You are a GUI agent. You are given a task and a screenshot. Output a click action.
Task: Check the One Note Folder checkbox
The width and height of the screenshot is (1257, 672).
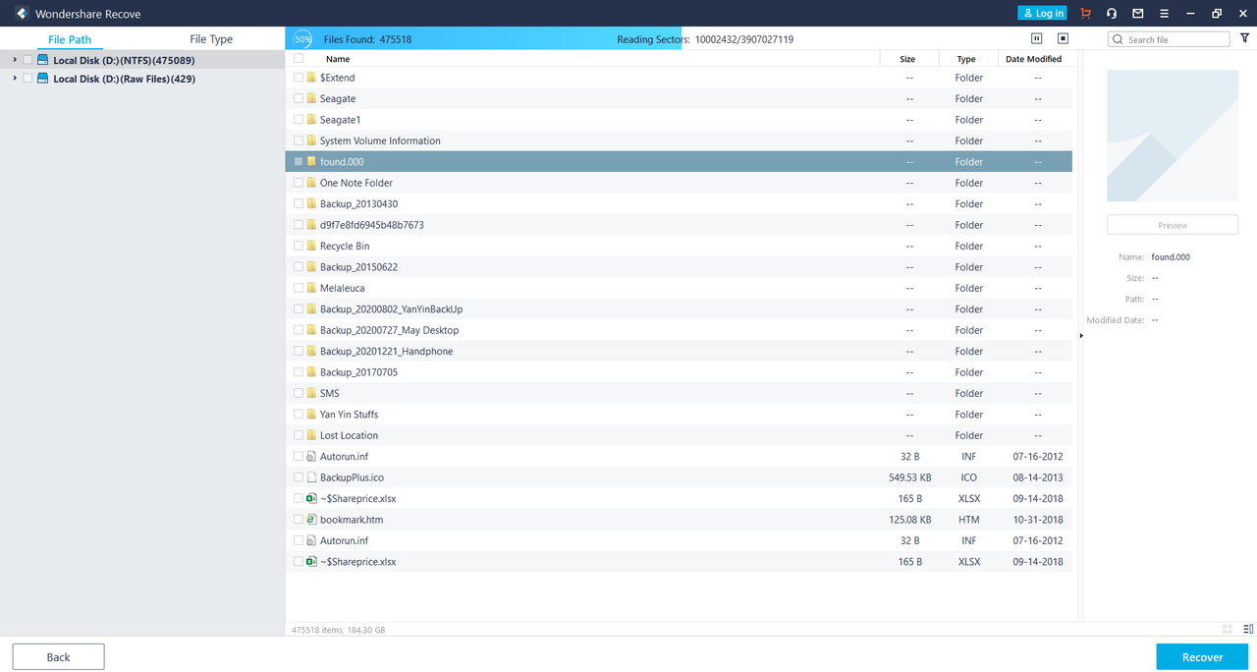point(299,183)
